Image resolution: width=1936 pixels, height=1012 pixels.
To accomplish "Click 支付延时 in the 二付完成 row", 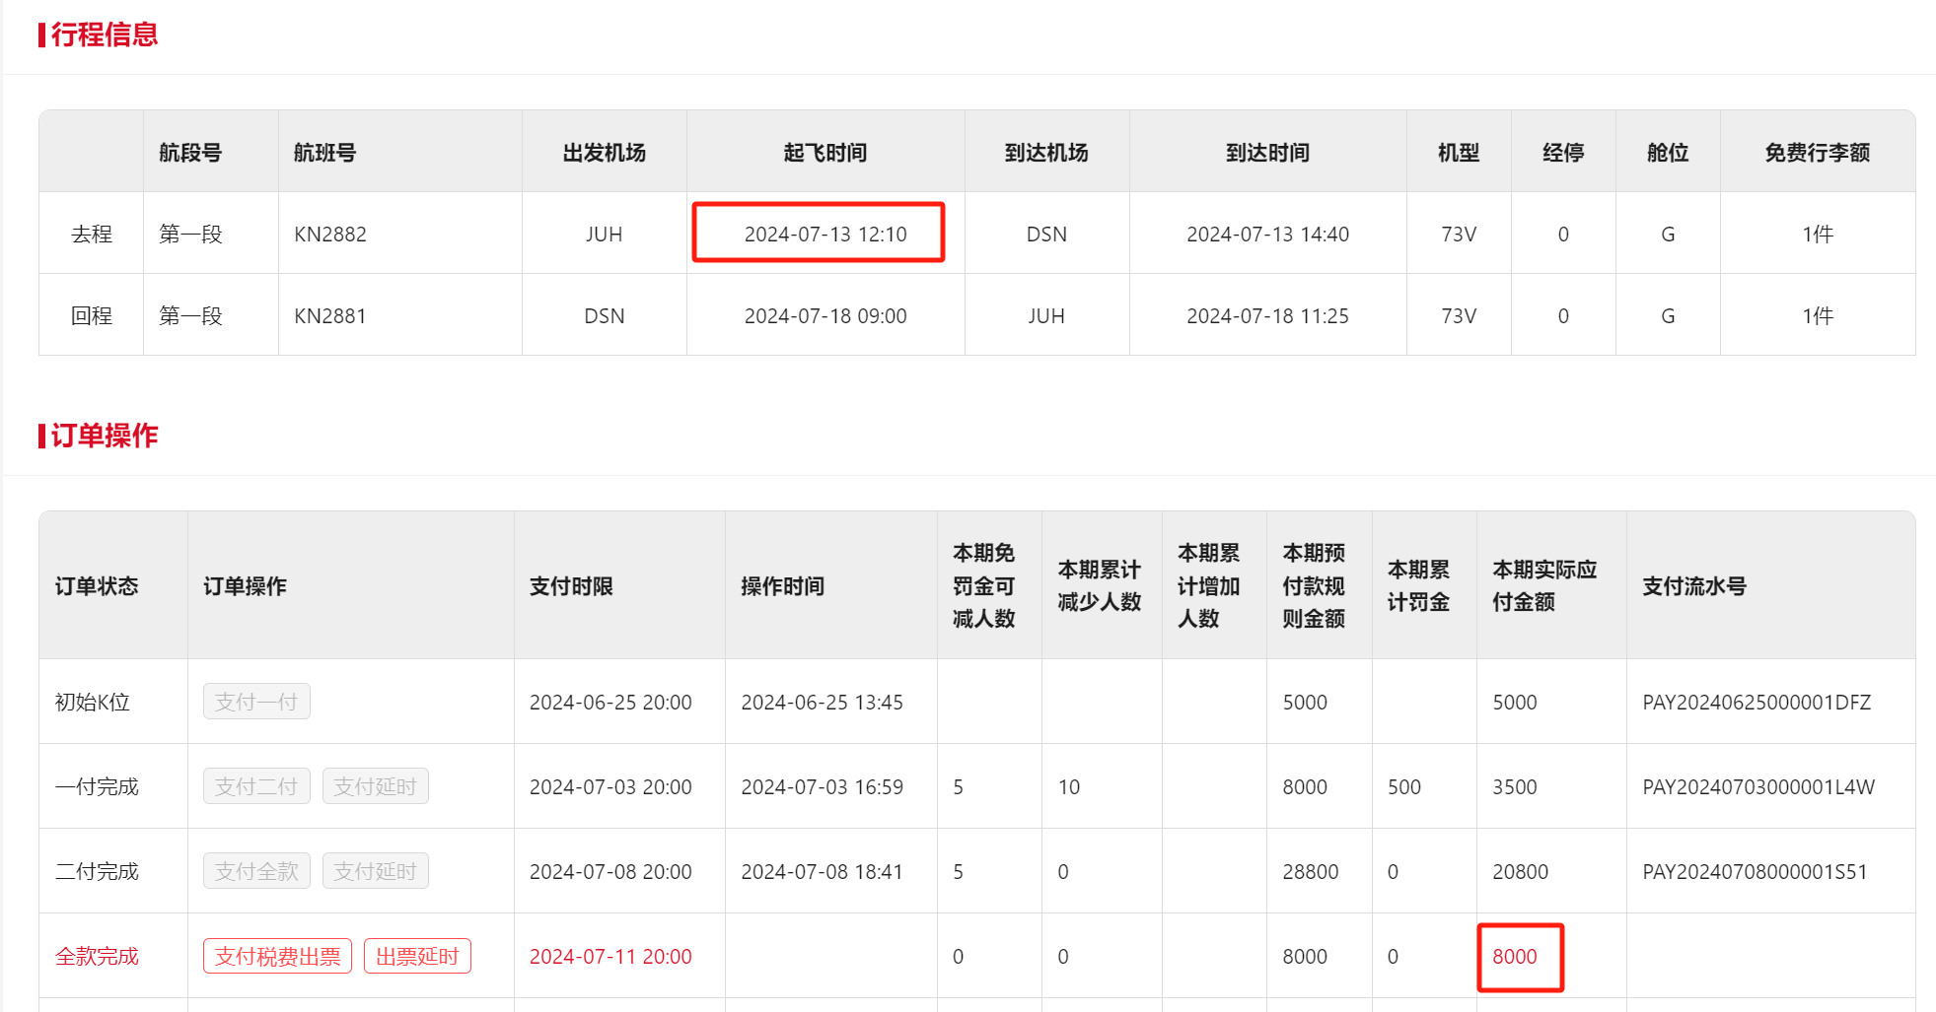I will (x=375, y=871).
